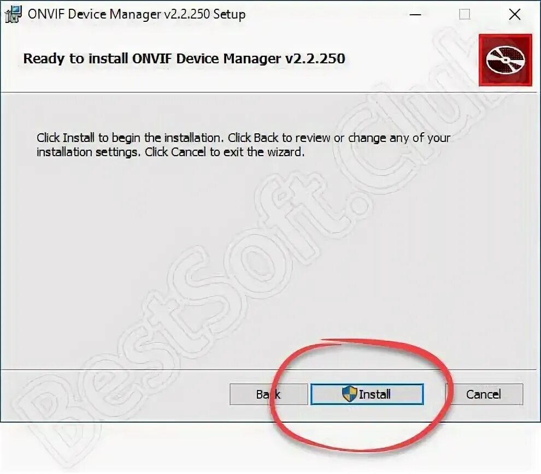Screen dimensions: 541x474
Task: Exit the wizard using Cancel button
Action: [x=484, y=394]
